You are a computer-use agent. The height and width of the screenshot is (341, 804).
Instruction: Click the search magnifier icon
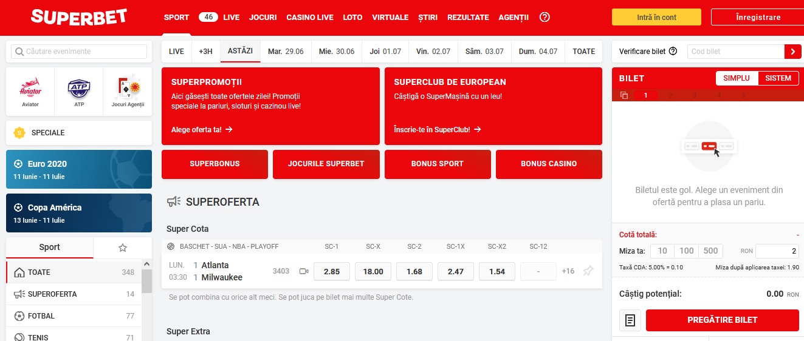[x=19, y=52]
